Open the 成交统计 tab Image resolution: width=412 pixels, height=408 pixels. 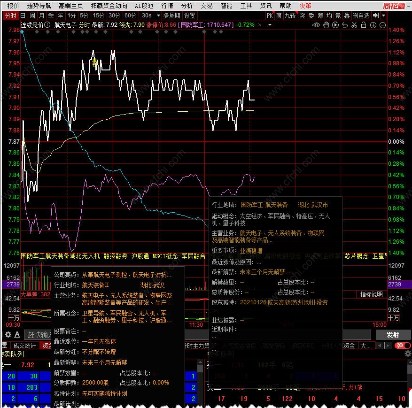coord(24,346)
